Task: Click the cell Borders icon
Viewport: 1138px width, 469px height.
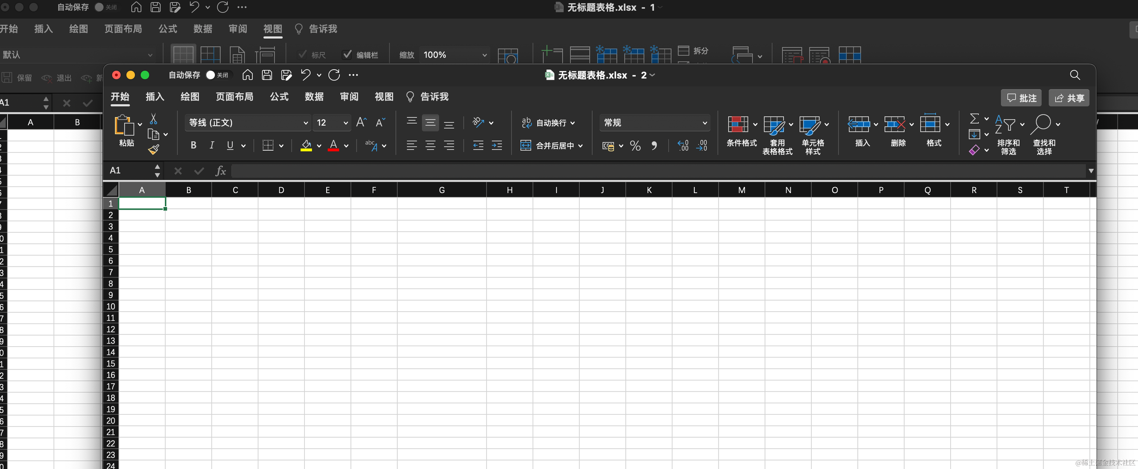Action: click(x=268, y=145)
